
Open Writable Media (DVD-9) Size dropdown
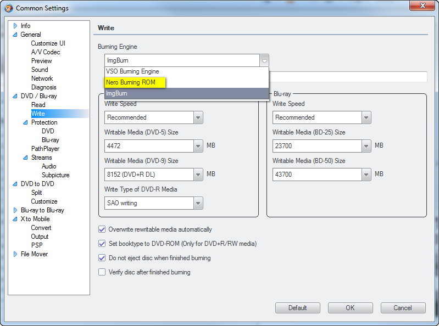[198, 175]
